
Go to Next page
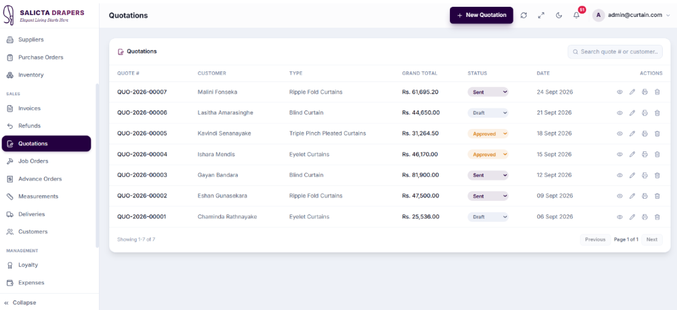[652, 239]
